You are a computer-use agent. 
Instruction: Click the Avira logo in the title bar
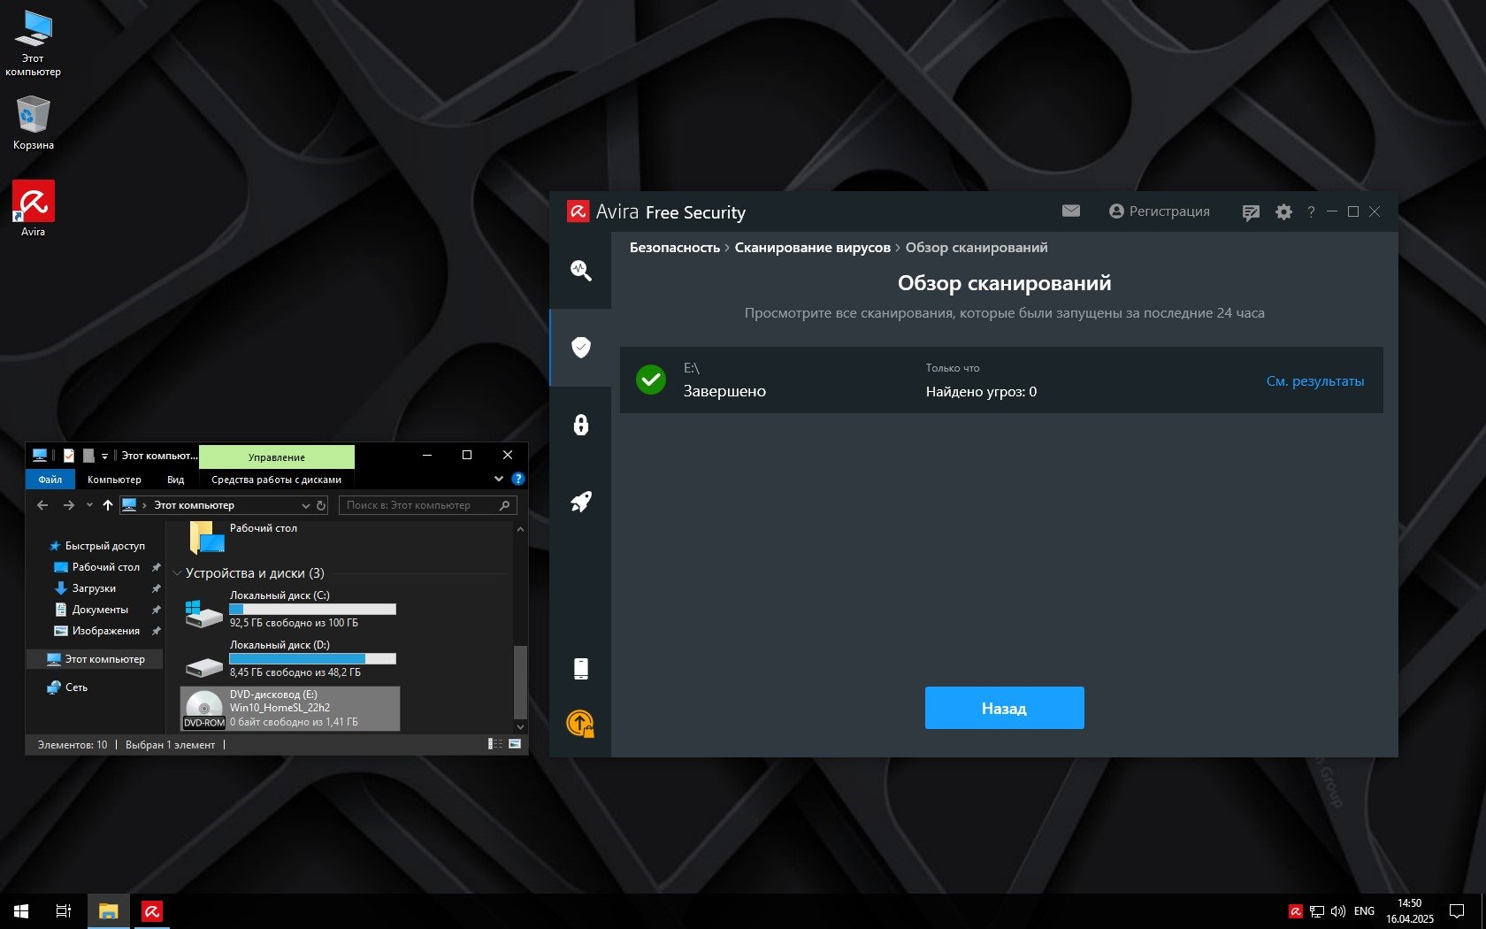(x=578, y=211)
